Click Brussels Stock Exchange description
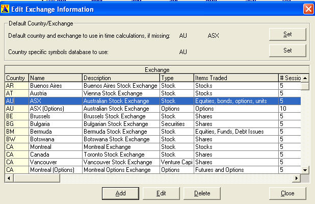This screenshot has height=204, width=315. (121, 116)
